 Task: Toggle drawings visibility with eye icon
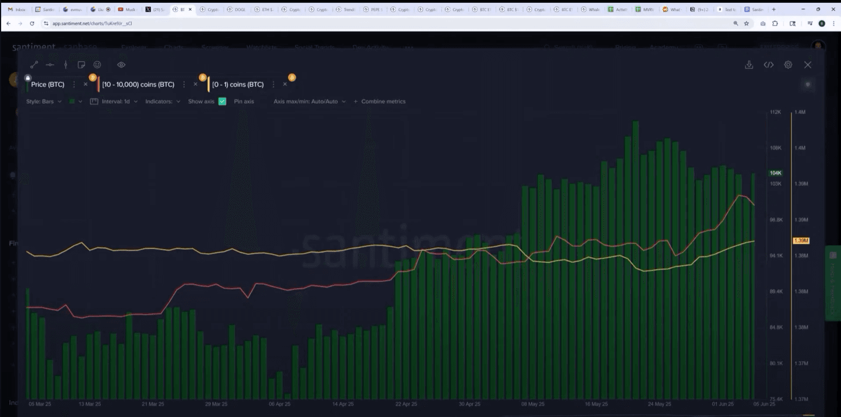pyautogui.click(x=121, y=65)
